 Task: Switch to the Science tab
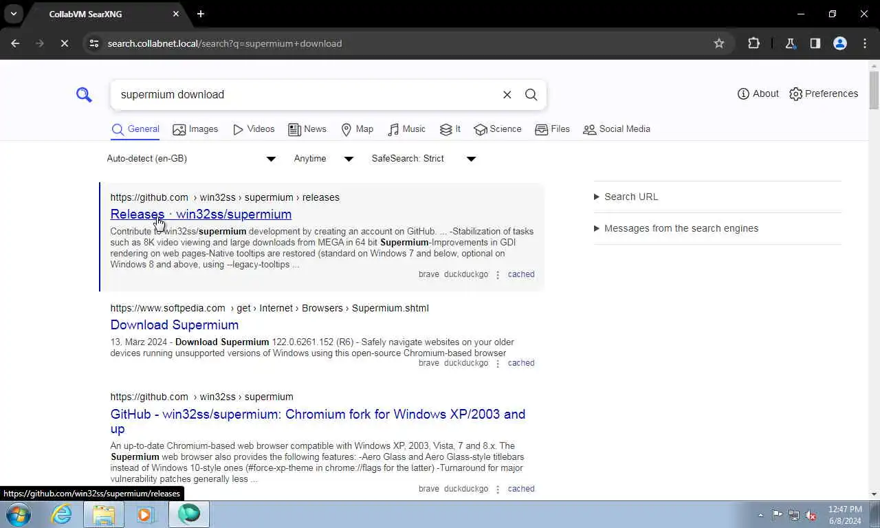(498, 129)
